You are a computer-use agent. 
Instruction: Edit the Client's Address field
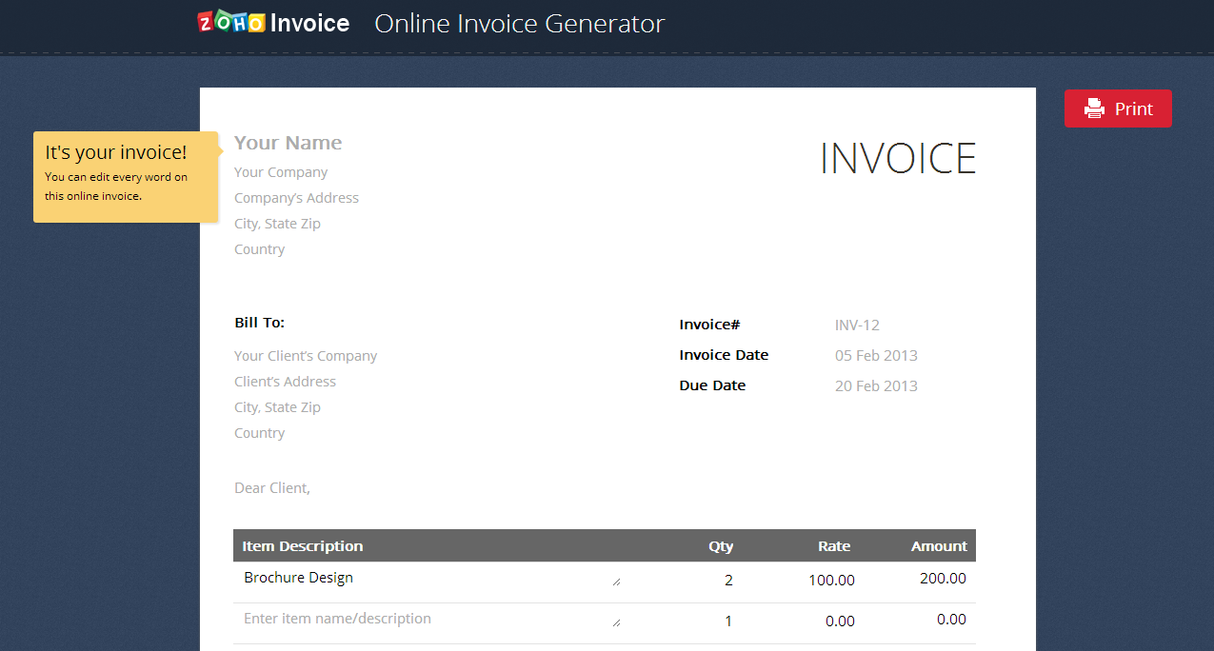point(285,382)
